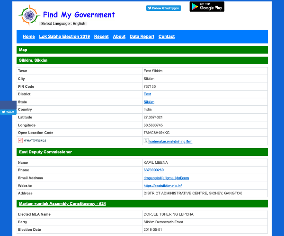The width and height of the screenshot is (284, 236).
Task: Click the Facebook share tab above Tweet
Action: coord(8,105)
